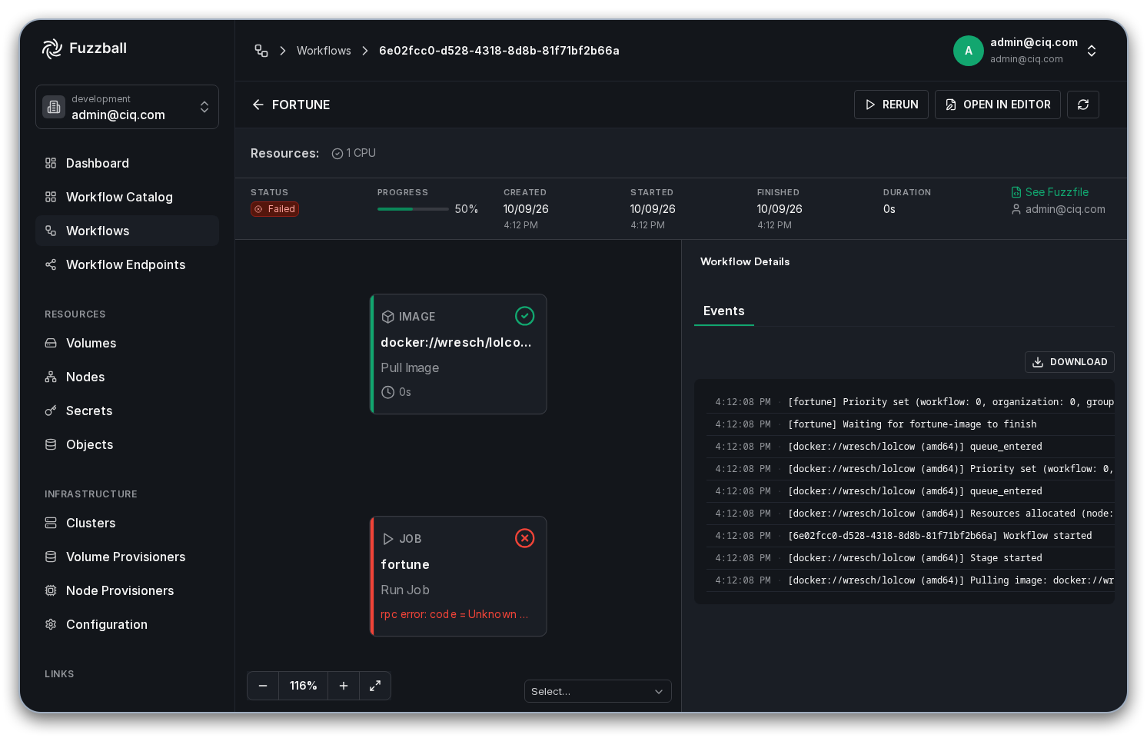Click the admin avatar circle
The image size is (1147, 738).
click(969, 51)
